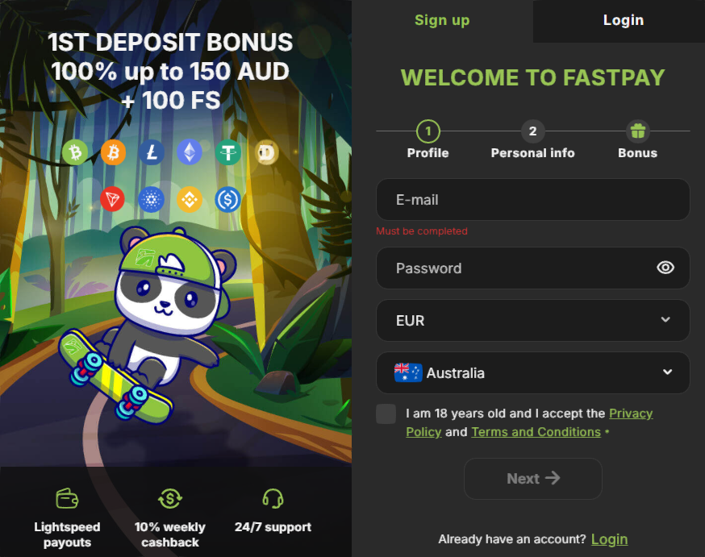Focus the E-mail input field
This screenshot has height=557, width=705.
(x=533, y=199)
